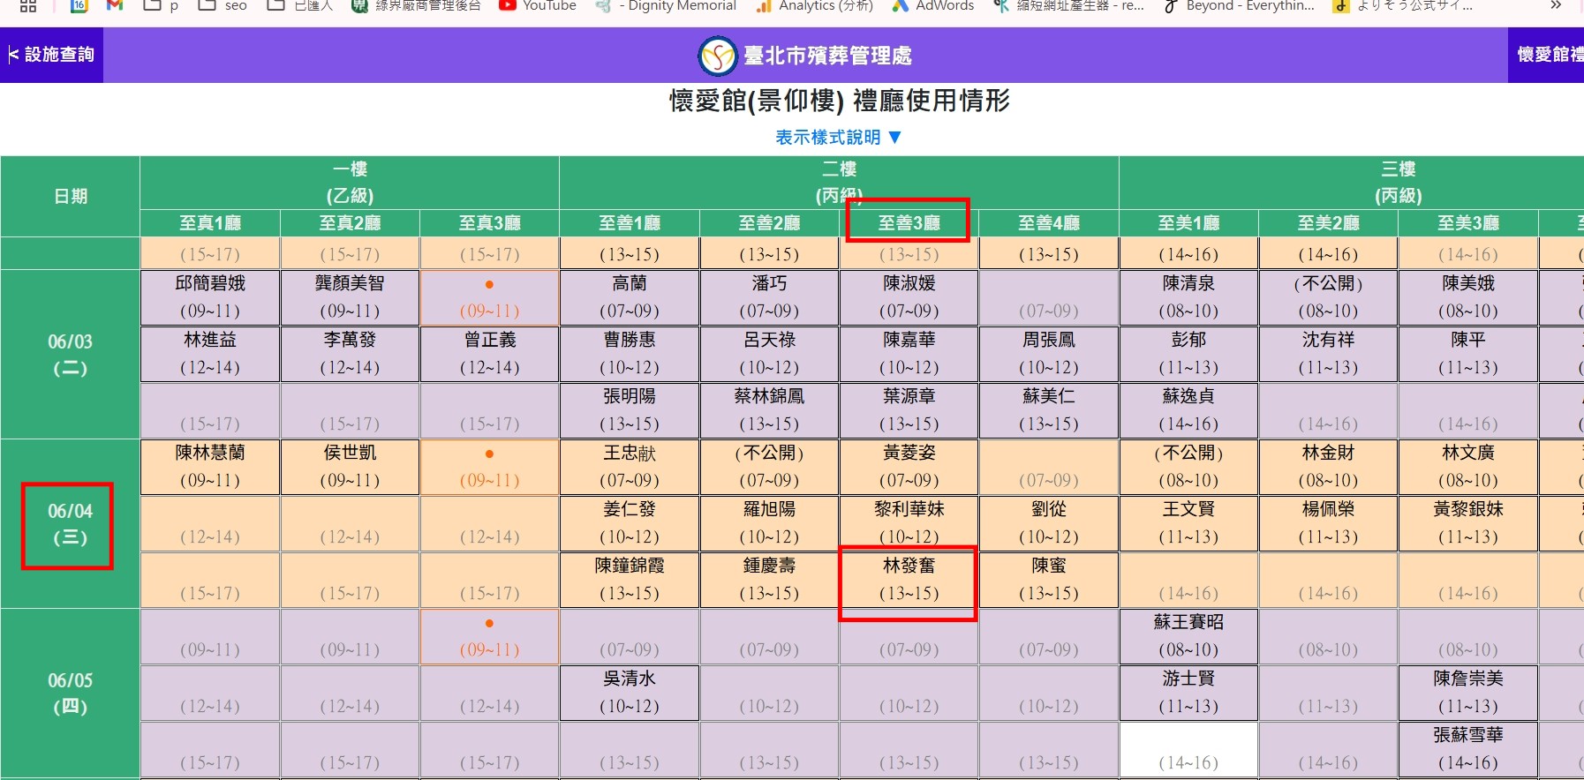This screenshot has height=780, width=1584.
Task: Open the Google Calendar bookmark icon
Action: click(79, 5)
